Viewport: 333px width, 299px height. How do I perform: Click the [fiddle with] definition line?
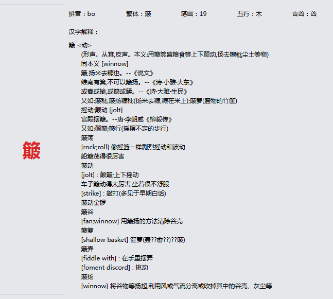click(x=117, y=258)
